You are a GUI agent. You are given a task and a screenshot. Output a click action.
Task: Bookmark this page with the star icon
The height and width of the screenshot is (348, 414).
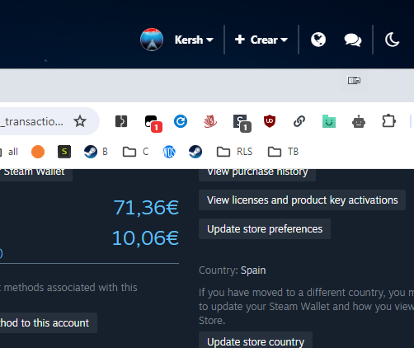(x=80, y=121)
